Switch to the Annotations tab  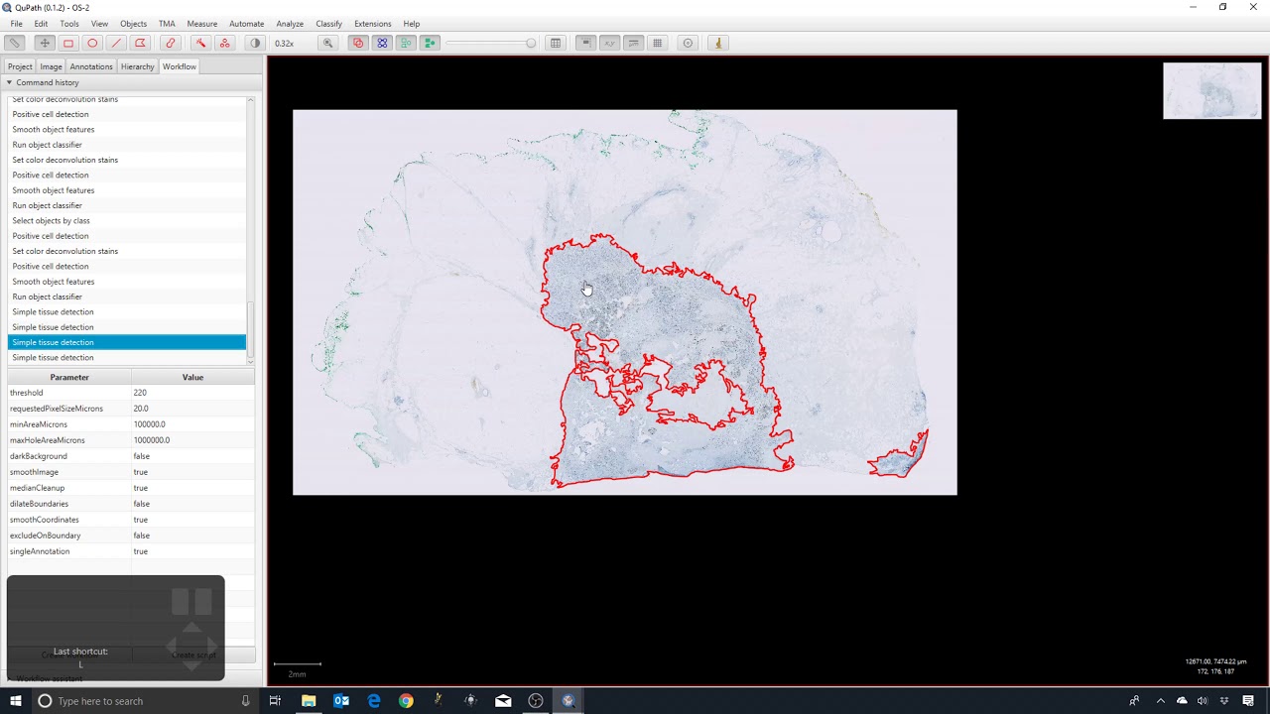click(x=91, y=66)
